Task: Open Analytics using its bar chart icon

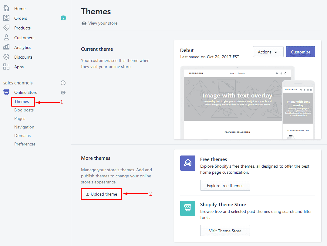Action: pyautogui.click(x=6, y=47)
